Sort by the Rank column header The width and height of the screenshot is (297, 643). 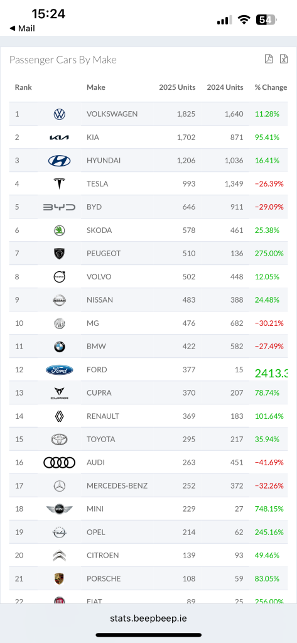pos(23,87)
